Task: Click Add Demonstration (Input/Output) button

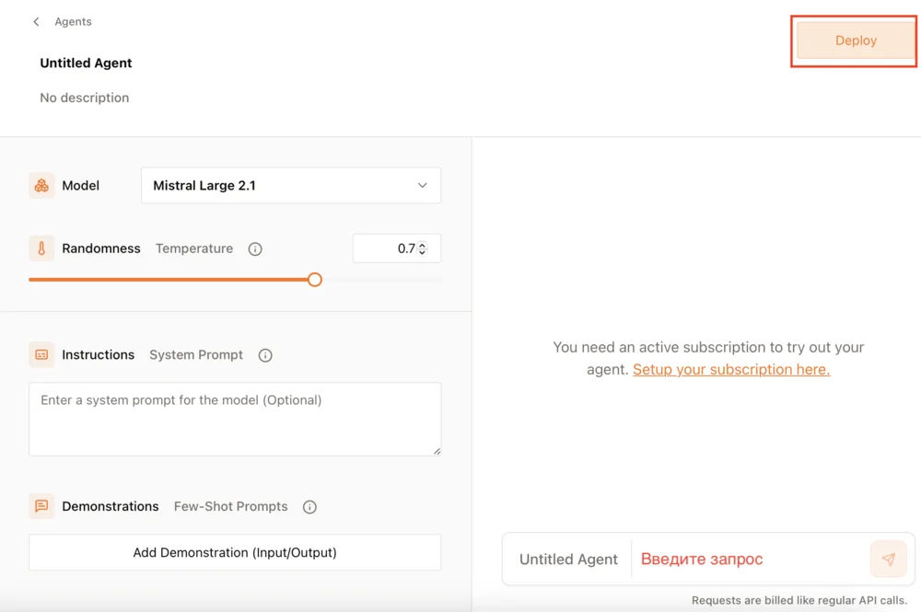Action: click(235, 553)
